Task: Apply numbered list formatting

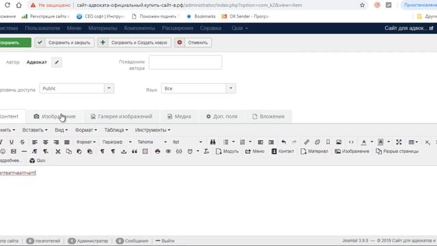Action: coord(242,142)
